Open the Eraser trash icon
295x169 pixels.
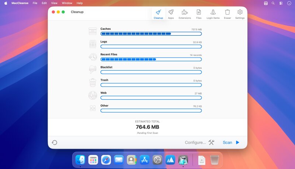click(x=227, y=14)
